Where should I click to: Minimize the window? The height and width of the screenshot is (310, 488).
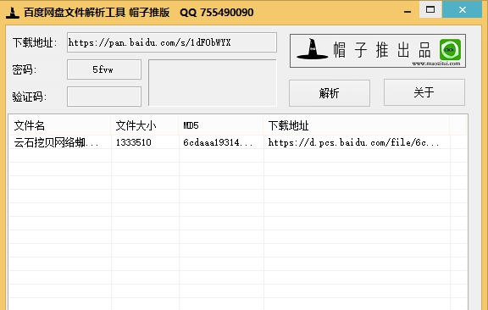point(408,12)
